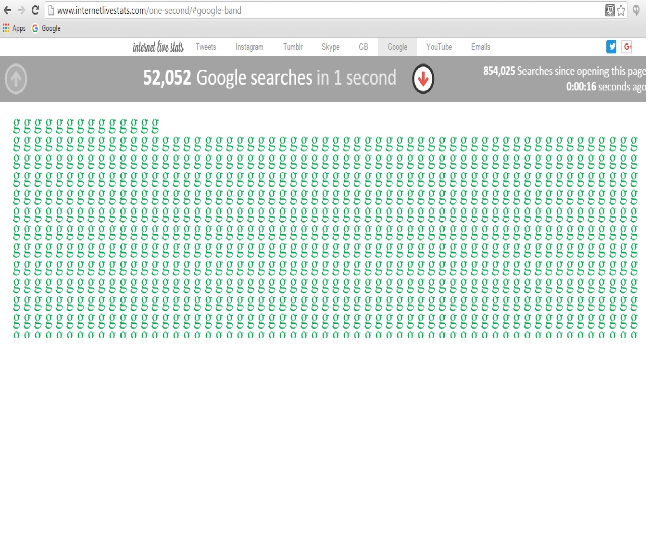Go to the GB traffic section

(x=364, y=47)
